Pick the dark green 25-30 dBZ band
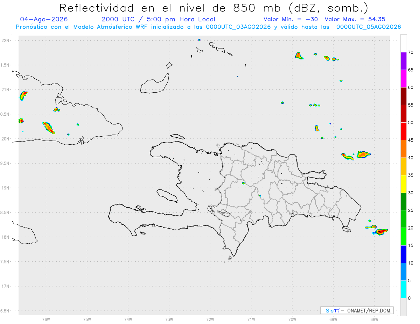Image resolution: width=420 pixels, height=324 pixels. (x=404, y=202)
